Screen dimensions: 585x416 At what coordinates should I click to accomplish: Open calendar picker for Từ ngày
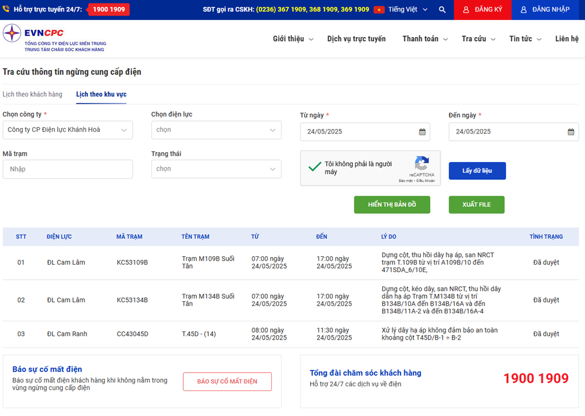coord(422,132)
